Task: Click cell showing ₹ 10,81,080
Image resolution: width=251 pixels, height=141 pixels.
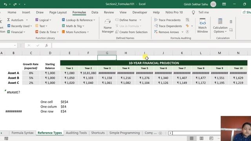Action: click(88, 73)
